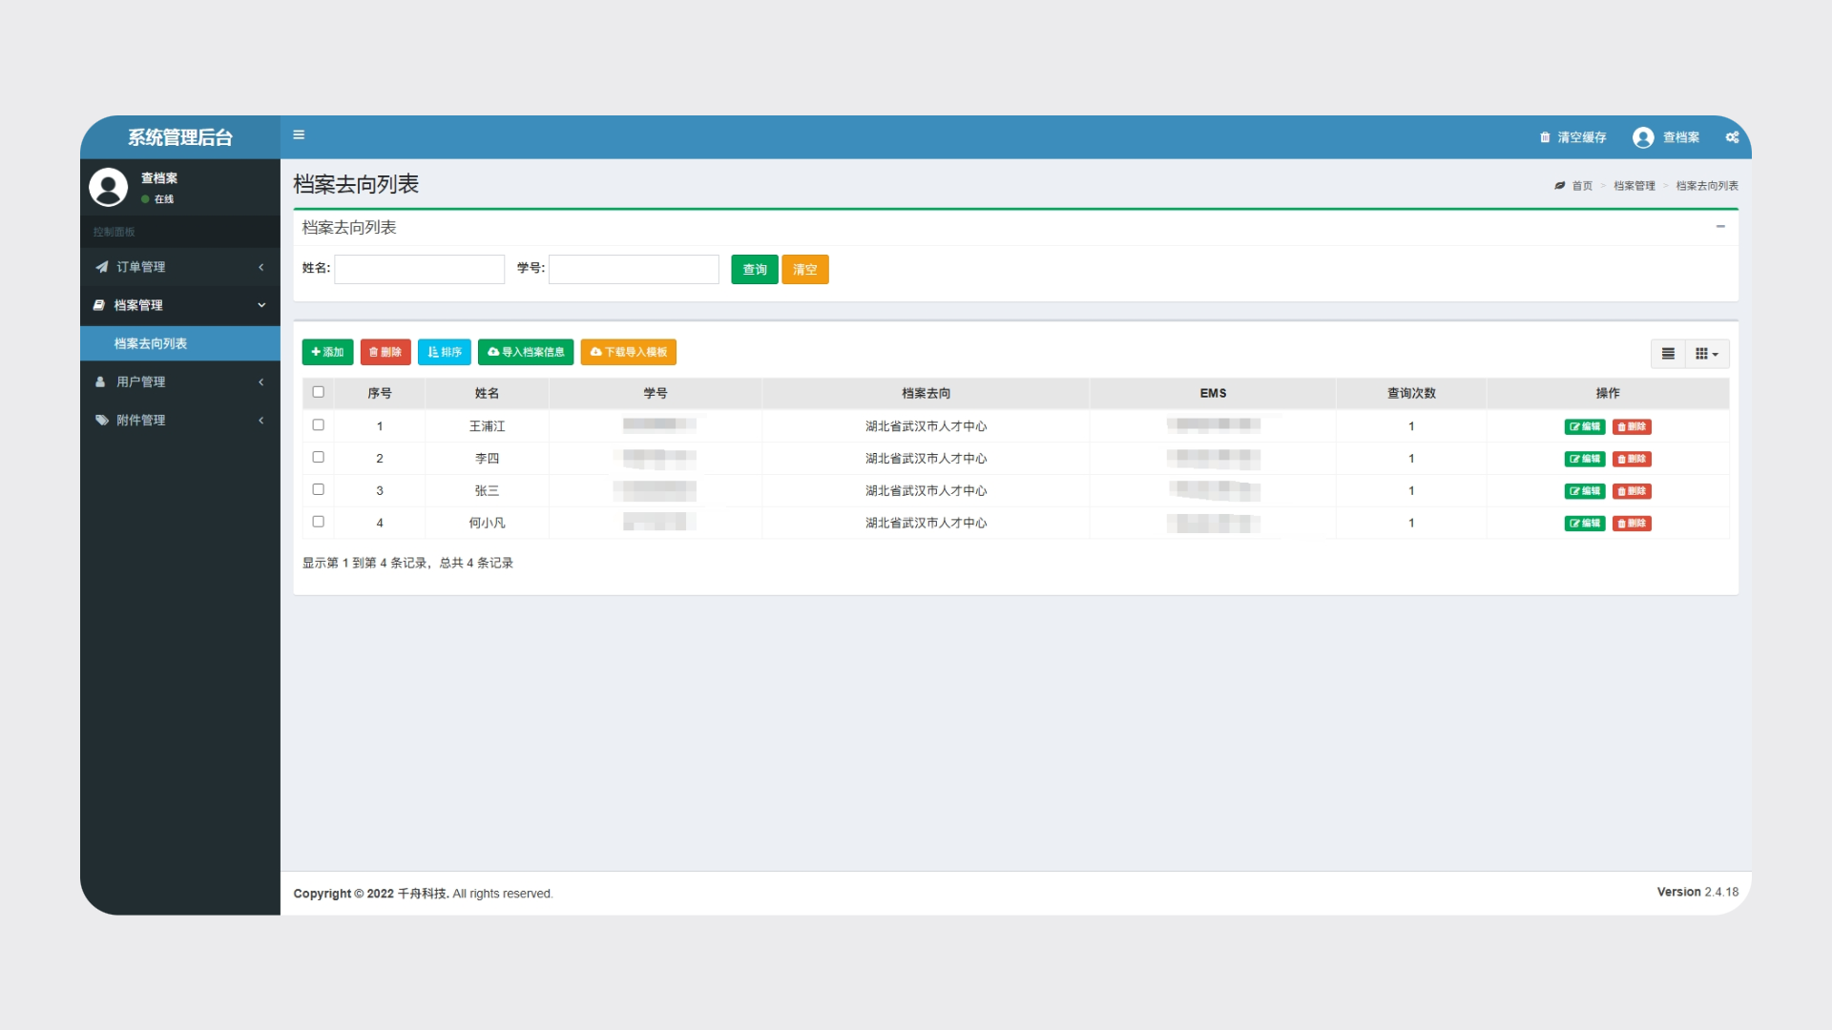1832x1030 pixels.
Task: Edit the 王浦江 row
Action: click(x=1585, y=427)
